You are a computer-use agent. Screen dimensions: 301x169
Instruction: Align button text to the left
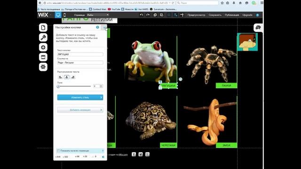[60, 77]
